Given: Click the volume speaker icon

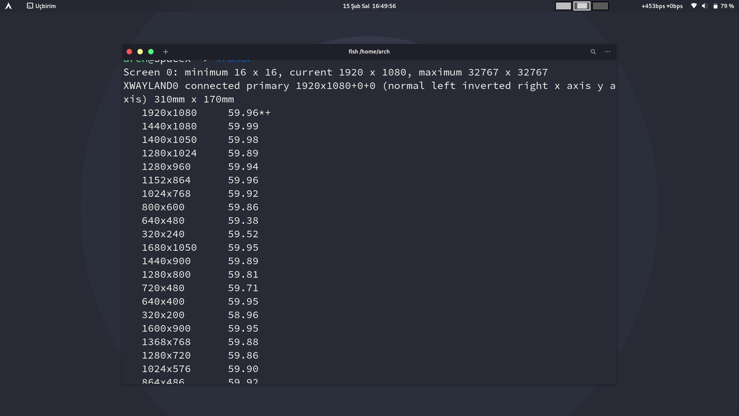Looking at the screenshot, I should pos(704,6).
